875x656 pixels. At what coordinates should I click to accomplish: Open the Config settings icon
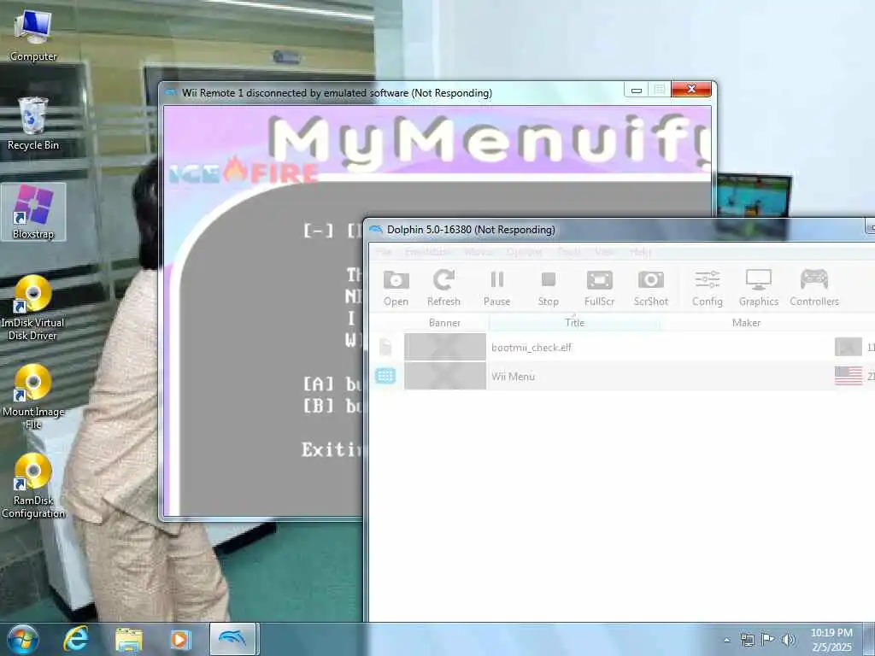tap(707, 288)
